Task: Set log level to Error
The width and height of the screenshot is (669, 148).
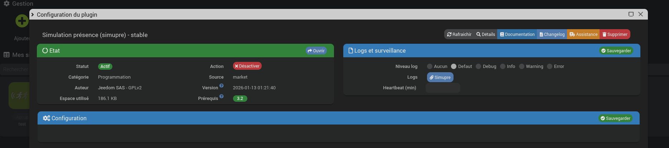Action: 549,67
